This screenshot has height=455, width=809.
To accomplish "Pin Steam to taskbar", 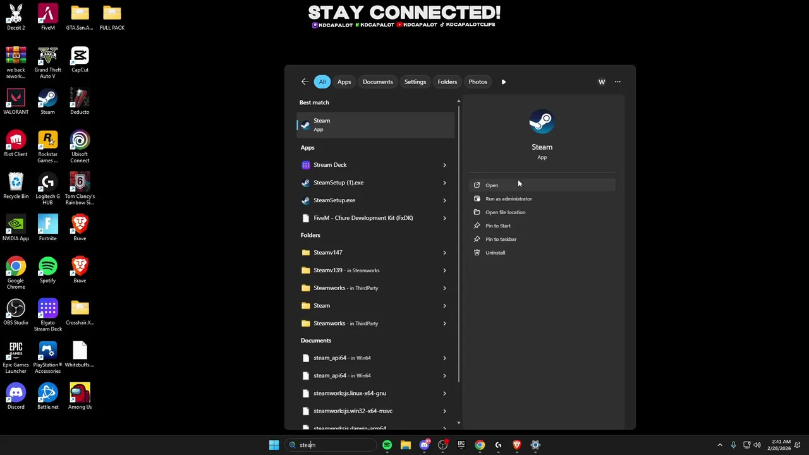I will pos(542,239).
